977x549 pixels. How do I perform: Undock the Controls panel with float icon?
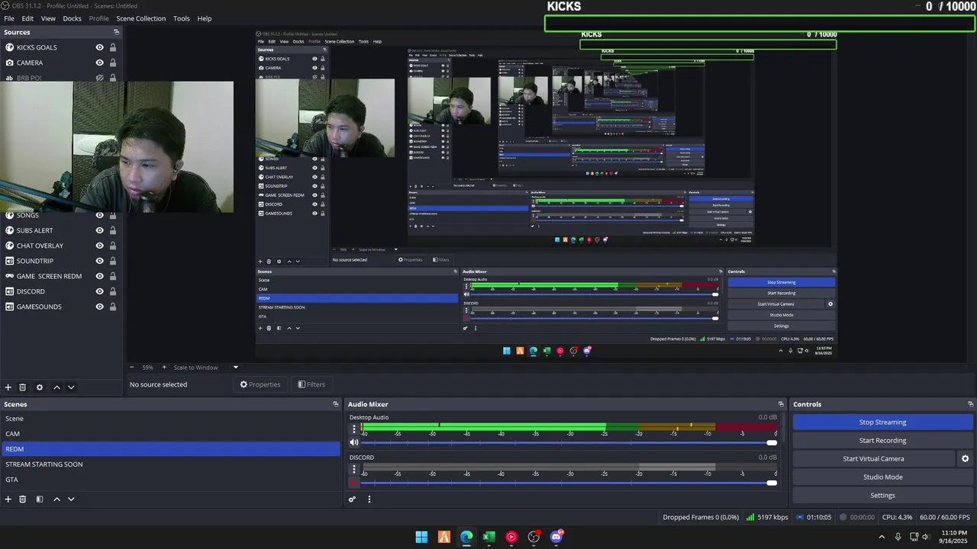[x=971, y=404]
